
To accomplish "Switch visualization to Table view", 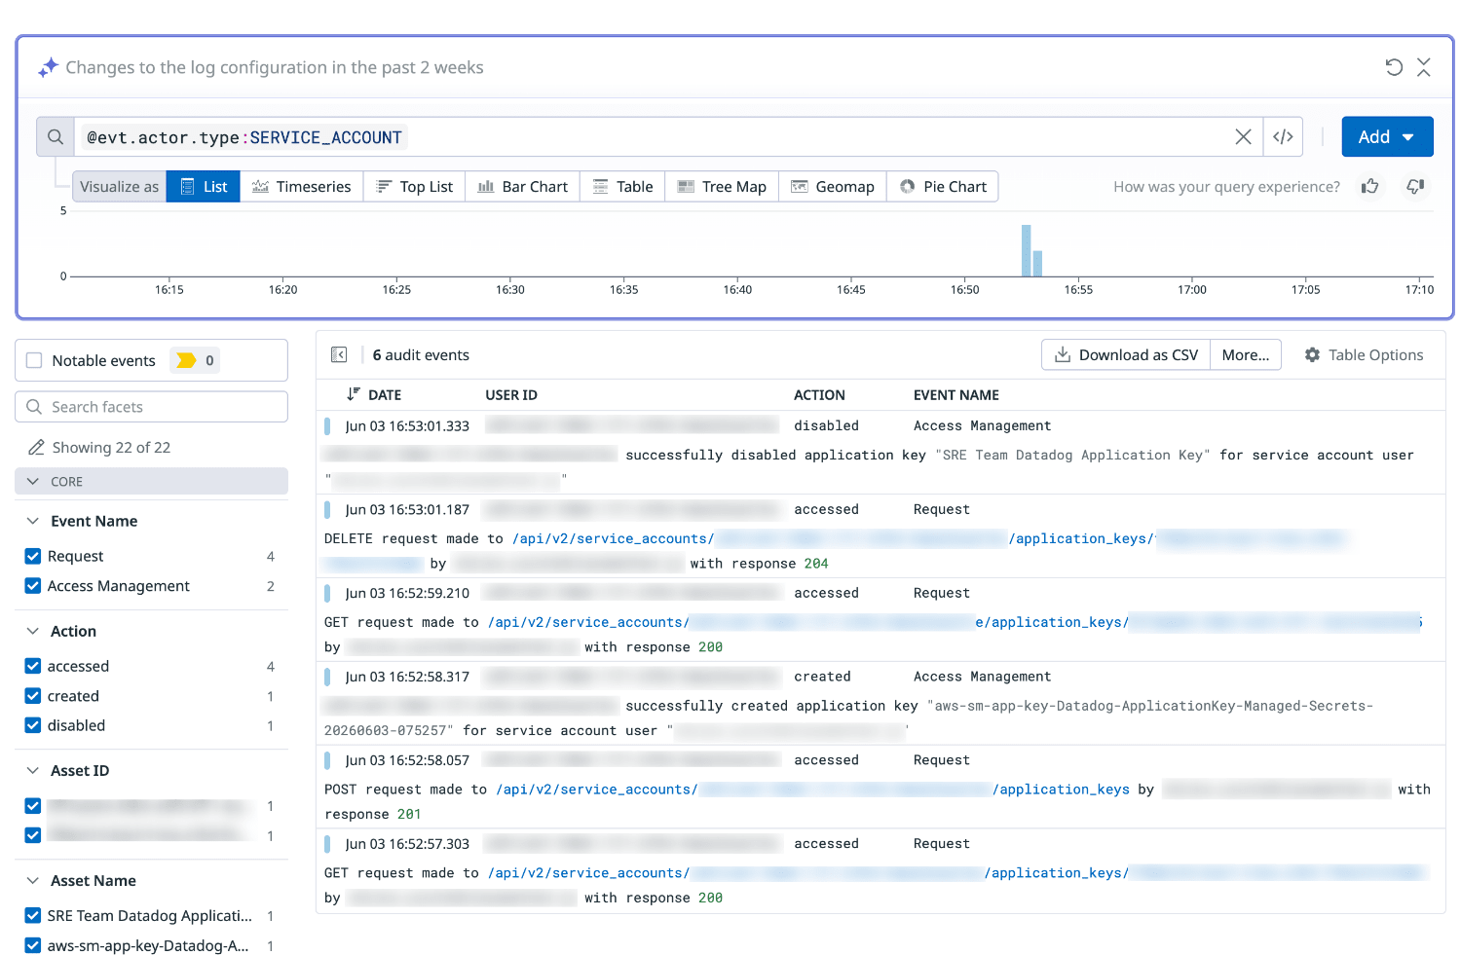I will coord(622,186).
